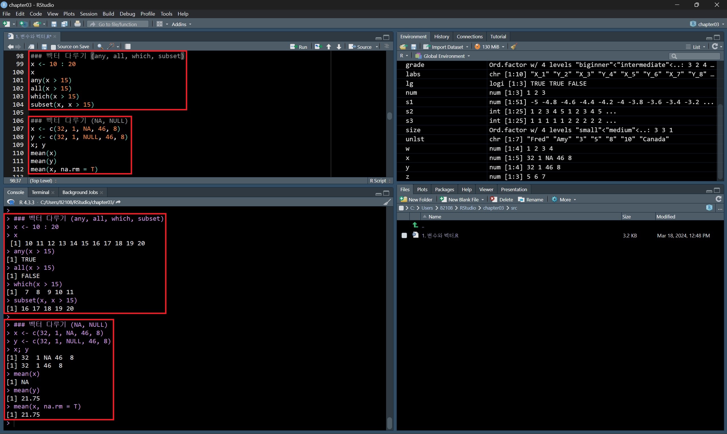Switch to the Packages tab
The image size is (727, 434).
(x=444, y=189)
